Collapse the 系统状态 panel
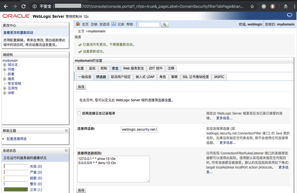297x193 pixels. (x=66, y=150)
